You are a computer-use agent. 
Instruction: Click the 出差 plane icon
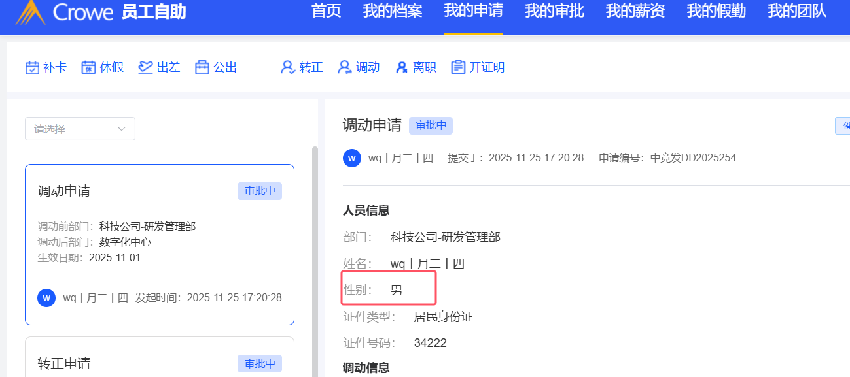pos(145,67)
